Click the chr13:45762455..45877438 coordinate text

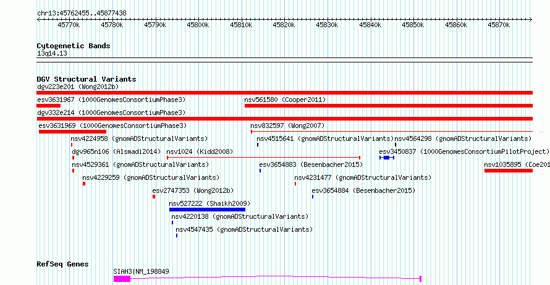coord(82,14)
